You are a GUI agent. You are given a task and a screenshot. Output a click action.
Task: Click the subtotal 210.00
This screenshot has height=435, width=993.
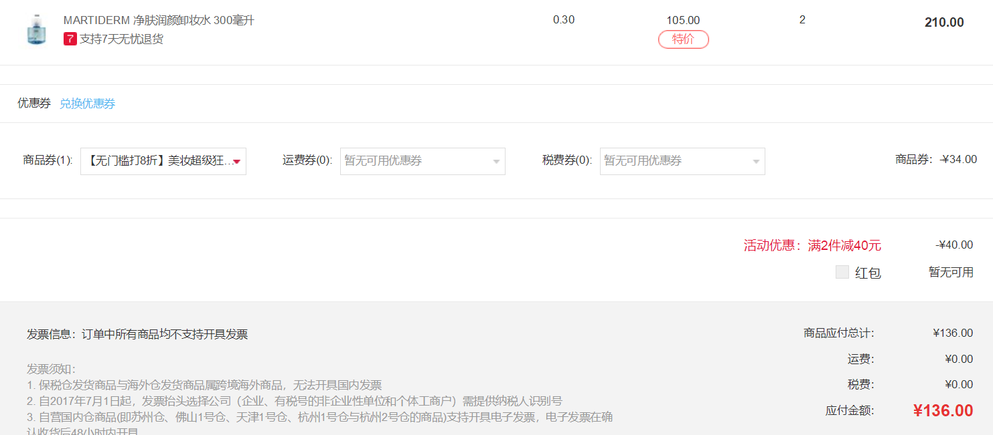[944, 23]
